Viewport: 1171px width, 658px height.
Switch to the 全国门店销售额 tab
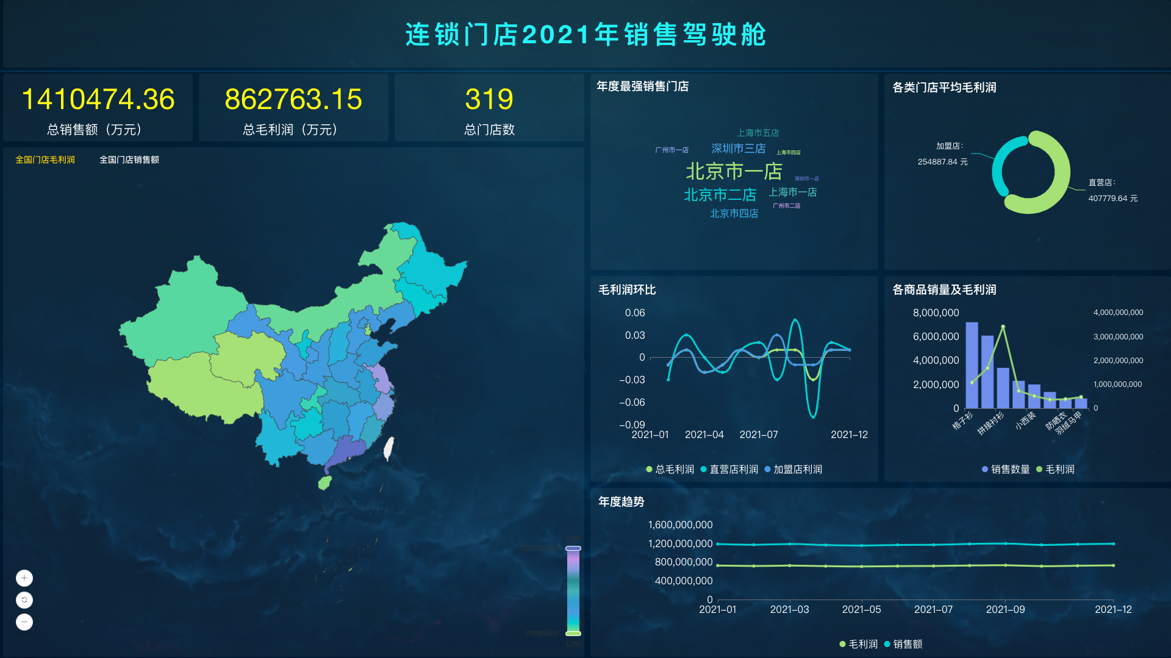[129, 160]
